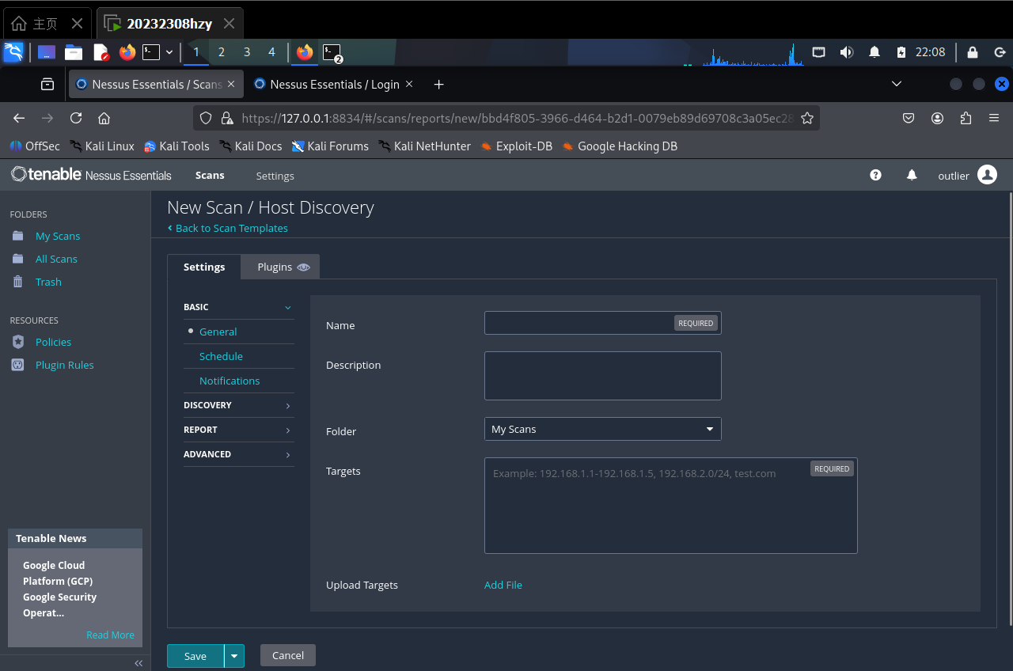Click the Targets text area

[x=671, y=506]
